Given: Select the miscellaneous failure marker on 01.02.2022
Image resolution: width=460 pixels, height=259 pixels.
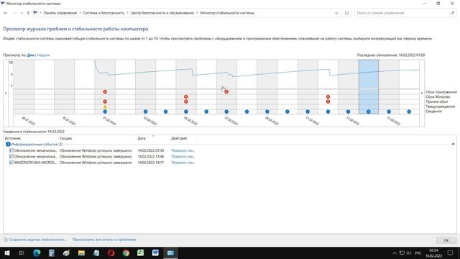Looking at the screenshot, I should 105,101.
